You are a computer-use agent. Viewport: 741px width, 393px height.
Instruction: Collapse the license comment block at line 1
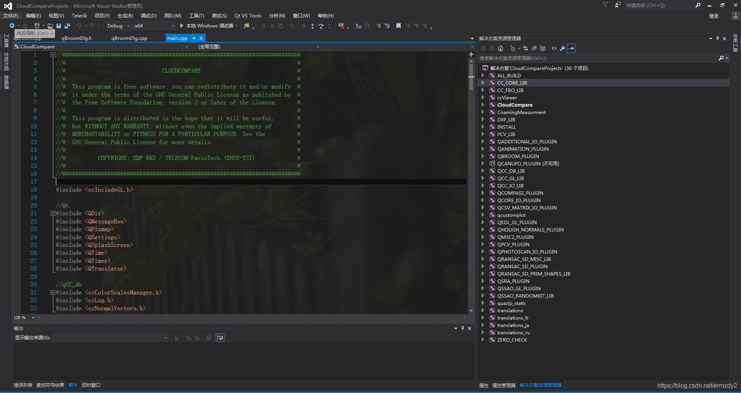[53, 55]
